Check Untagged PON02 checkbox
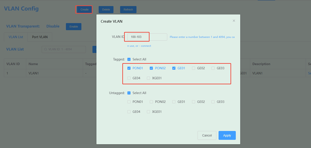 coord(151,102)
